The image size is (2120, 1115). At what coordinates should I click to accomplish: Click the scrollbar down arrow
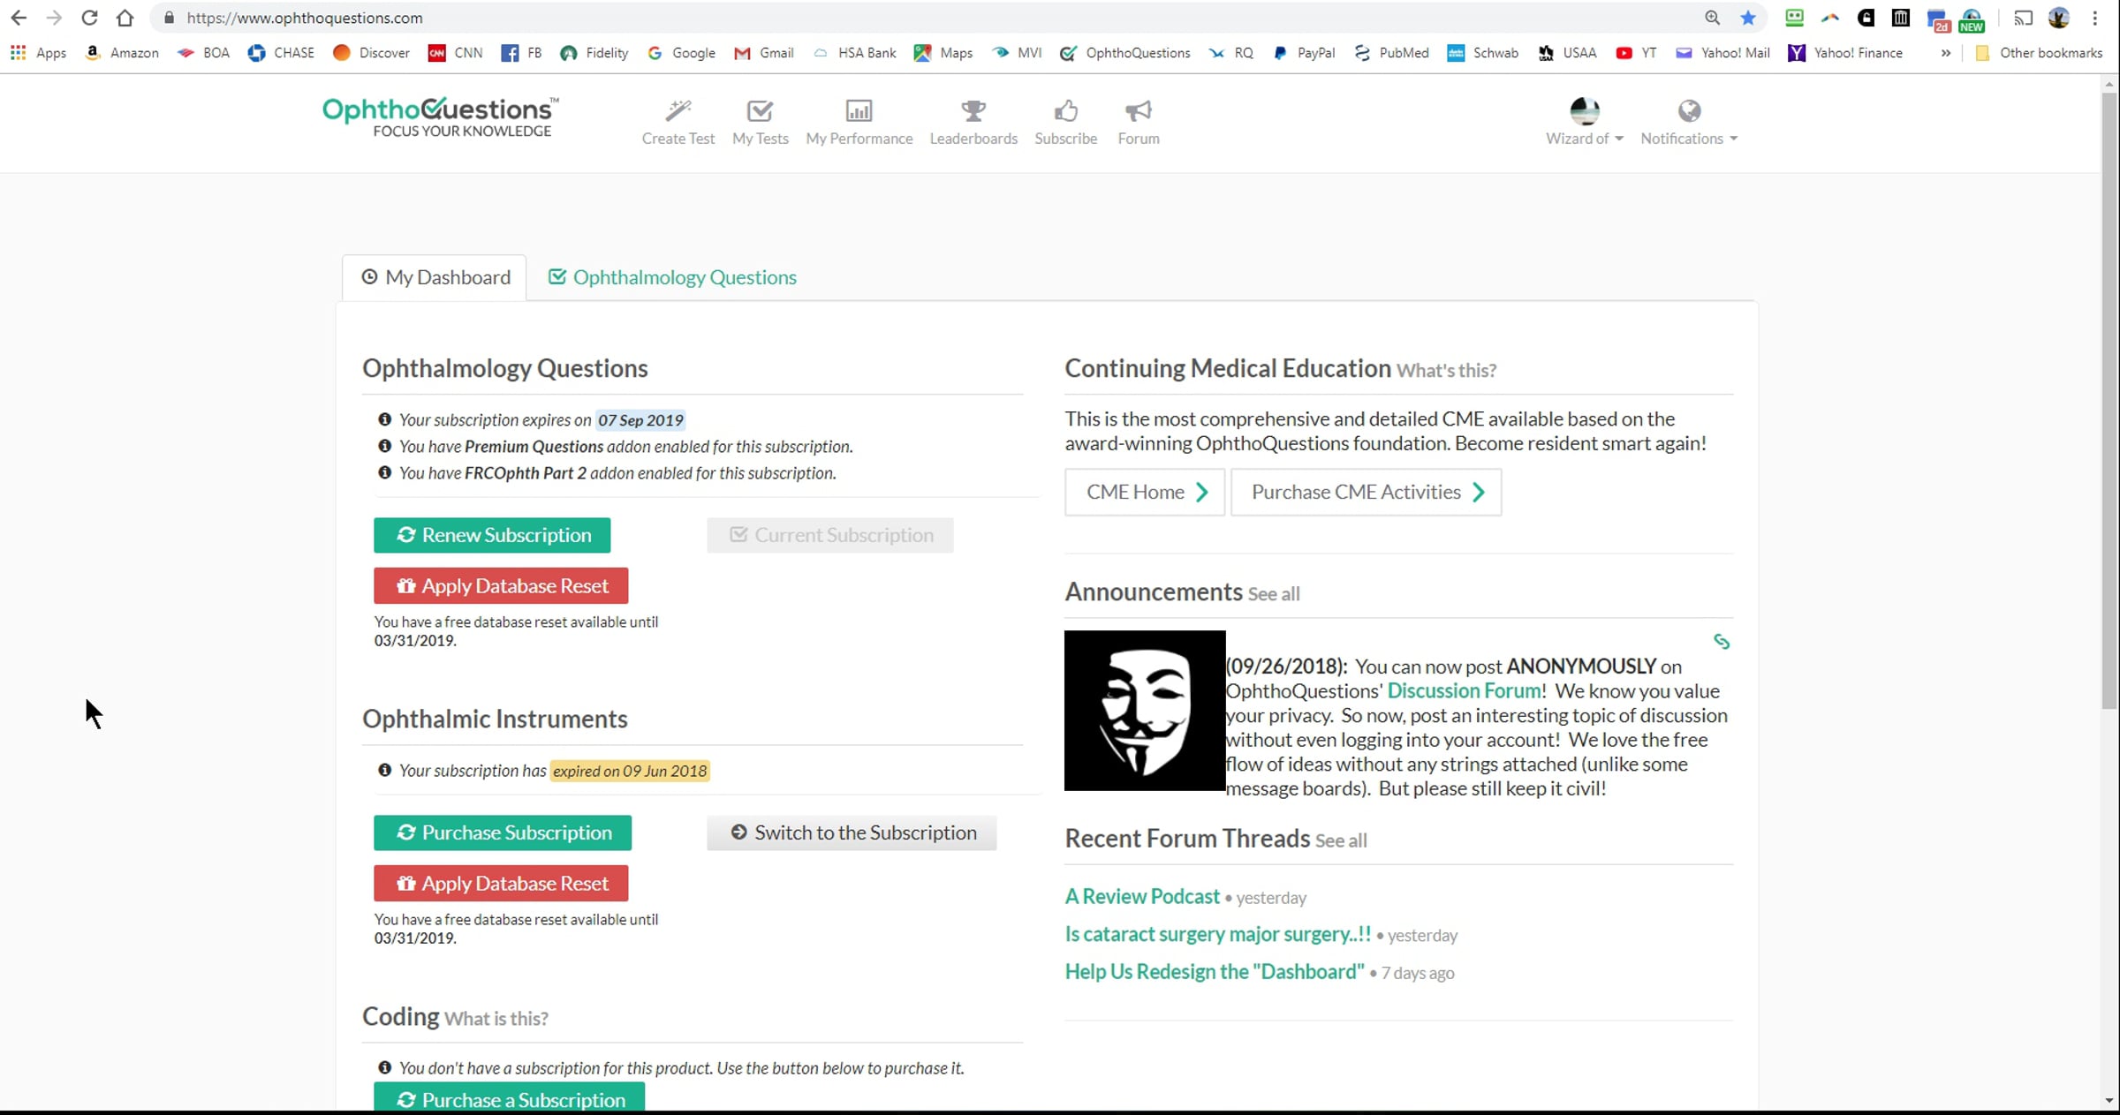[2109, 1100]
